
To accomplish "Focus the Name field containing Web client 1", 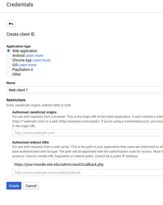I will coord(85,90).
